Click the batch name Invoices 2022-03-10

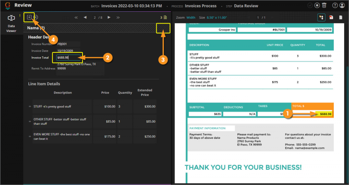coord(132,6)
